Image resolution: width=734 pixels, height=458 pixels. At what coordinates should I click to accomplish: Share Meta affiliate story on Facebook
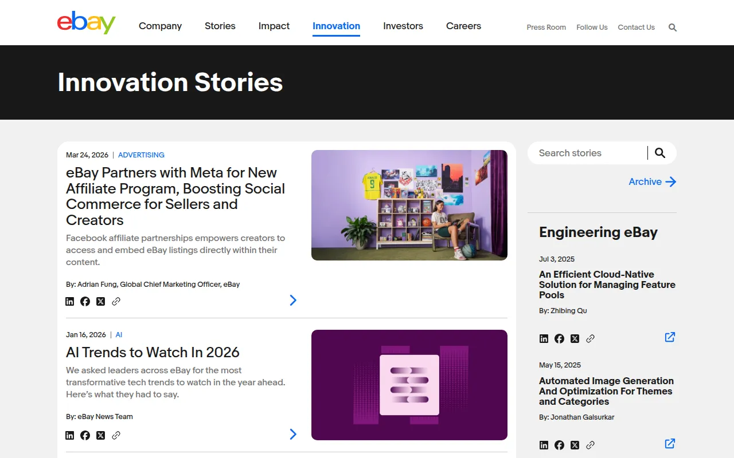pyautogui.click(x=85, y=301)
